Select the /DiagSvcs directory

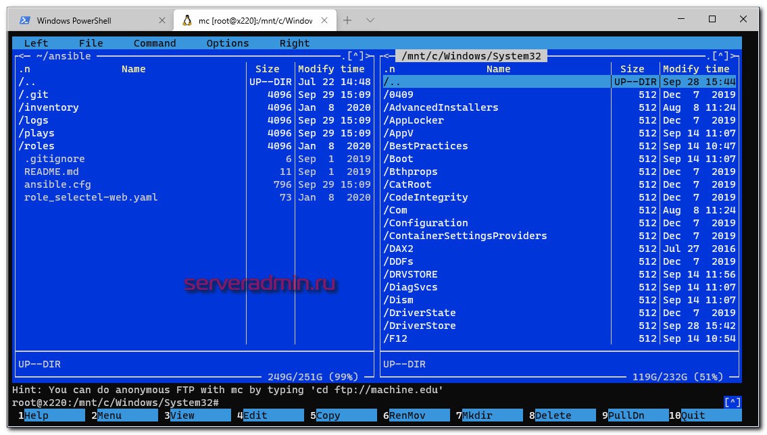[560, 287]
